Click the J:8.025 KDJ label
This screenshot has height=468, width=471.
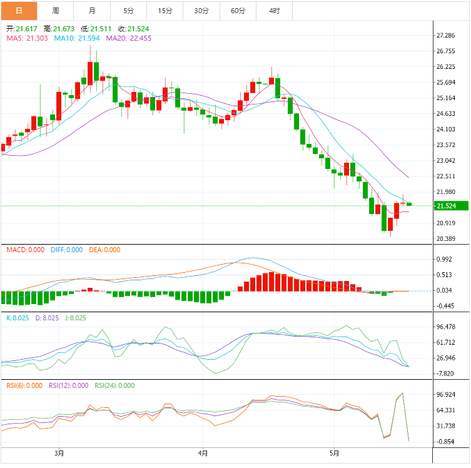point(76,318)
